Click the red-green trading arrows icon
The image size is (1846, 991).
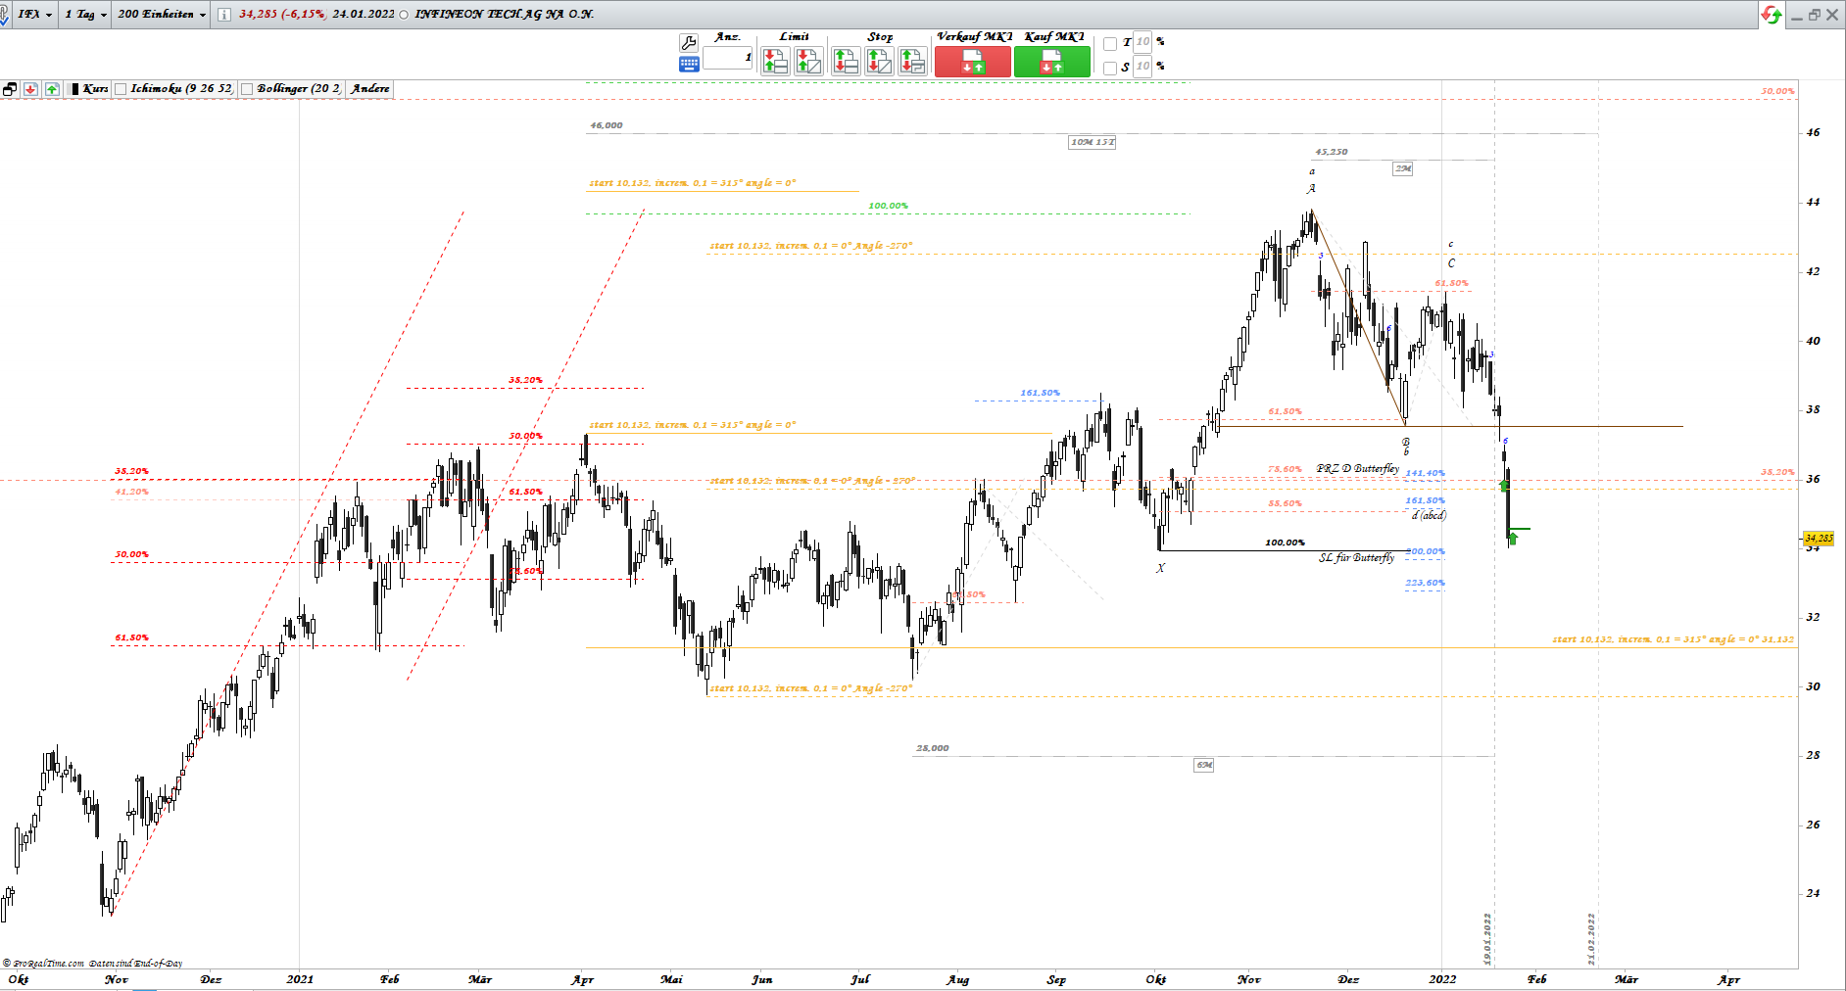click(x=1772, y=15)
